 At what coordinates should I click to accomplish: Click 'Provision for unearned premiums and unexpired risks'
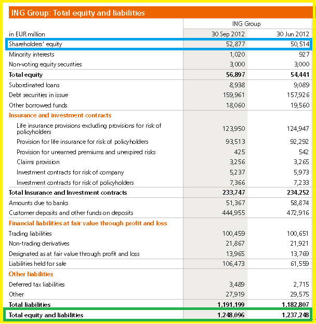86,152
